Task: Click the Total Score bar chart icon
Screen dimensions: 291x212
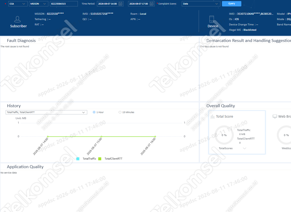Action: click(213, 117)
